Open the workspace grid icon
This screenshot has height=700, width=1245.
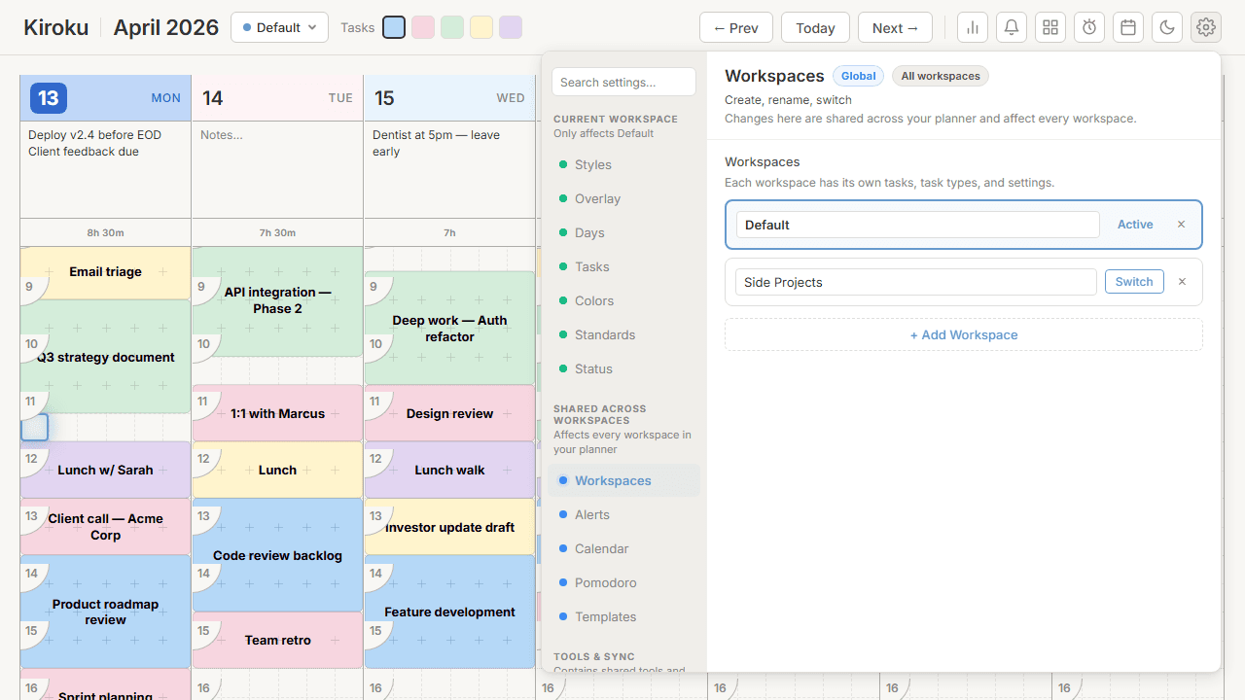(1049, 27)
